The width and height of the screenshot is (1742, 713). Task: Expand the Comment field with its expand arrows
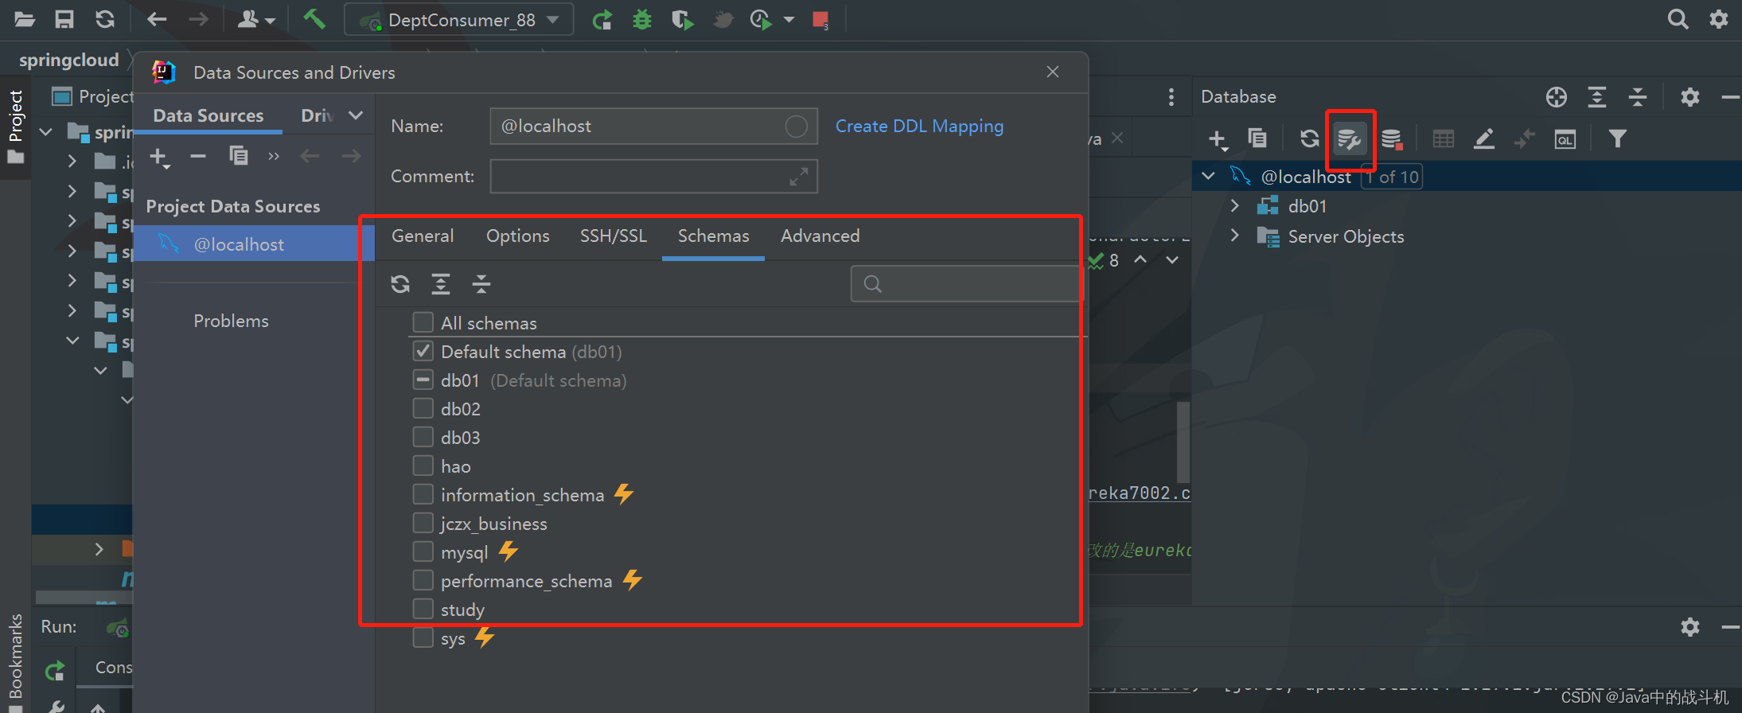point(799,177)
